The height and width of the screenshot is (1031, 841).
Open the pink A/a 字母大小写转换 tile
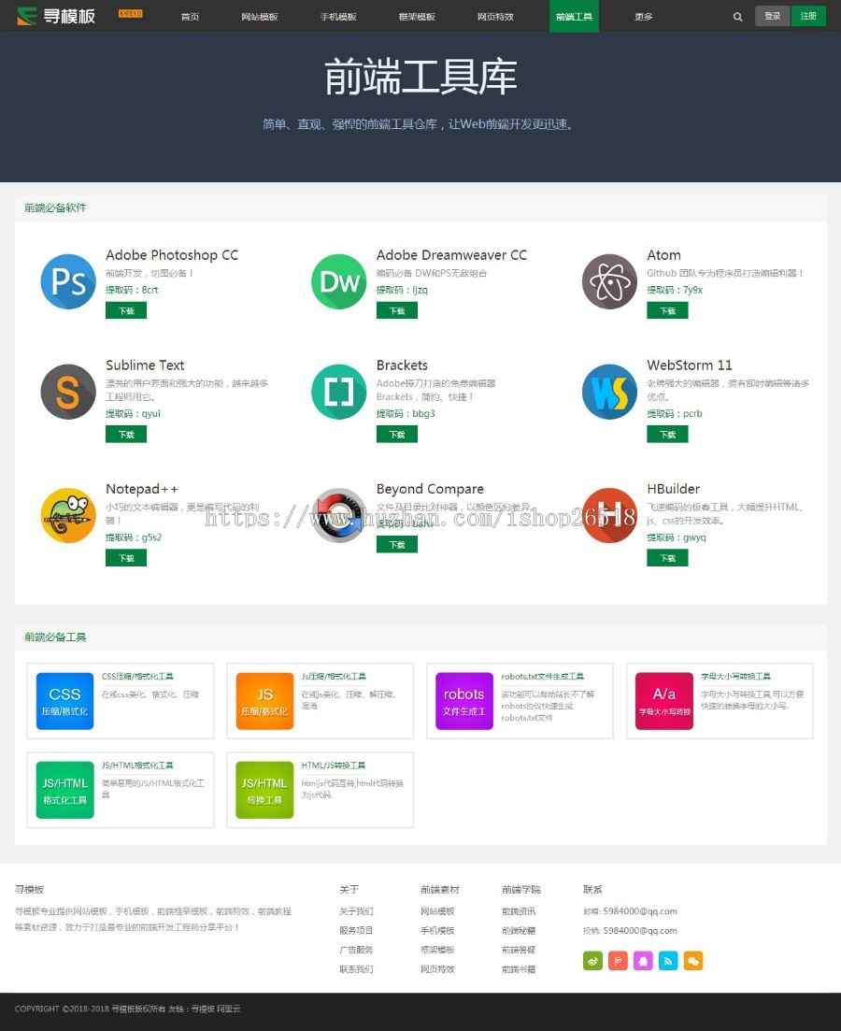[x=664, y=701]
